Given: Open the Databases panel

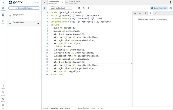Looking at the screenshot, I should pos(3,9).
